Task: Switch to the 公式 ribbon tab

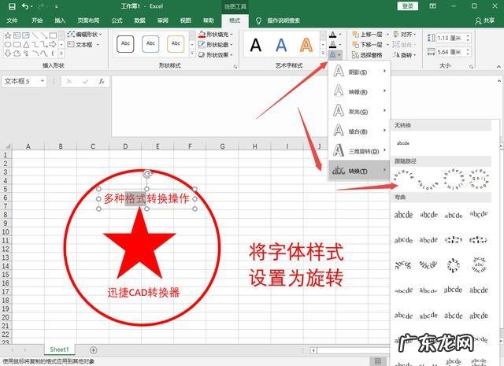Action: tap(117, 20)
